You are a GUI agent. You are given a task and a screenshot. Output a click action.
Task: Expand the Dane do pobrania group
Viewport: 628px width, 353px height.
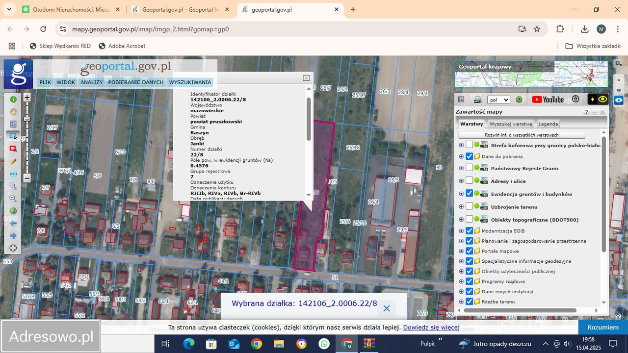pyautogui.click(x=461, y=156)
